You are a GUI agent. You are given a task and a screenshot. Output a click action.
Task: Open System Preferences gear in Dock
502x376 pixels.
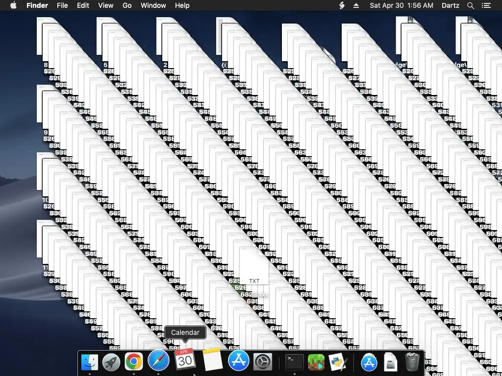point(263,362)
